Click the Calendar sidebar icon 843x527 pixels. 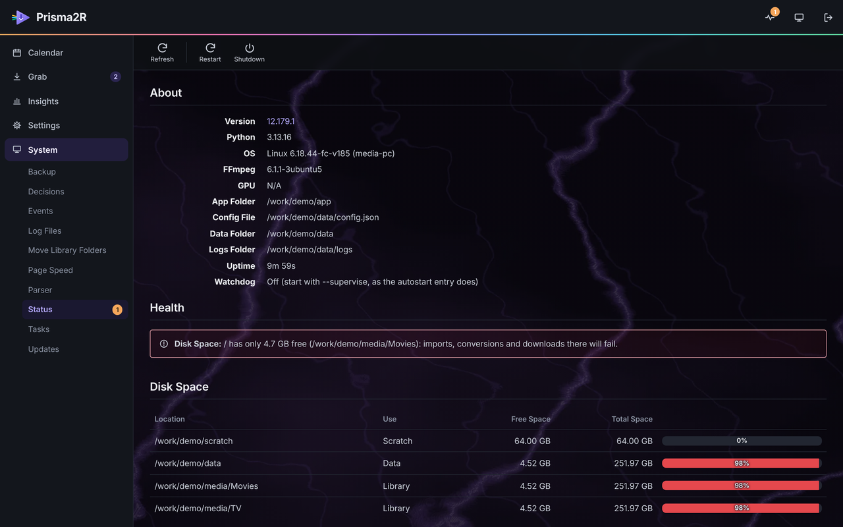pos(17,53)
